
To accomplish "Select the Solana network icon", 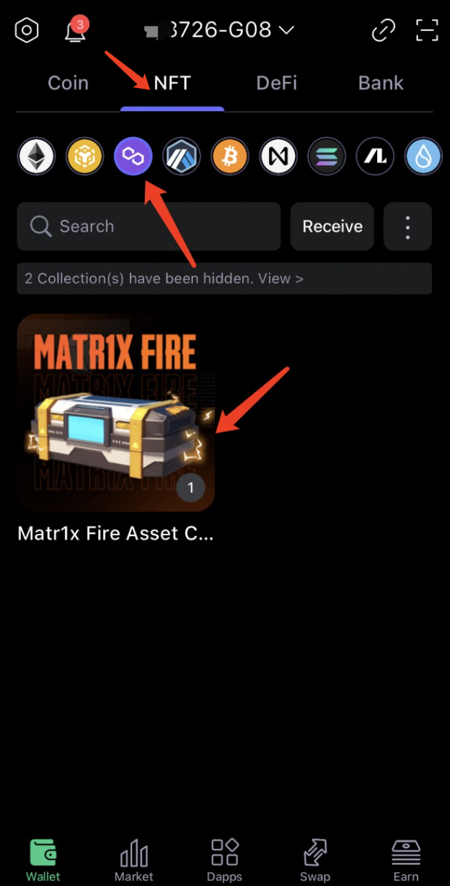I will coord(327,157).
